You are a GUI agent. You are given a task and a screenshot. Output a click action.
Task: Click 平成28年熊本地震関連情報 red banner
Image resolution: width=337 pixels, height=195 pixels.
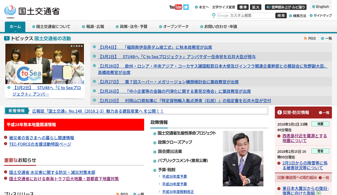point(74,125)
